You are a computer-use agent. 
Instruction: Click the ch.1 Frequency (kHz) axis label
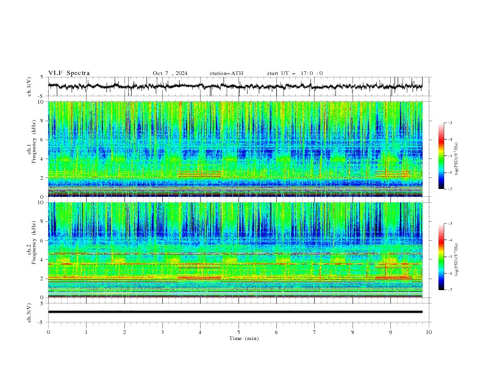click(x=32, y=142)
